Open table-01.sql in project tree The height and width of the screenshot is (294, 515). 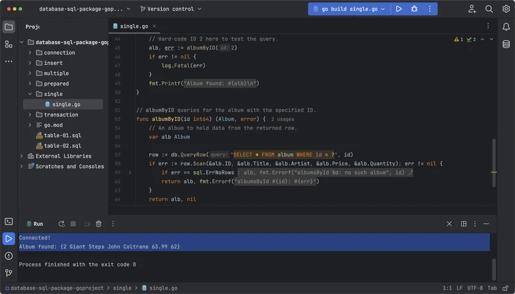point(62,135)
